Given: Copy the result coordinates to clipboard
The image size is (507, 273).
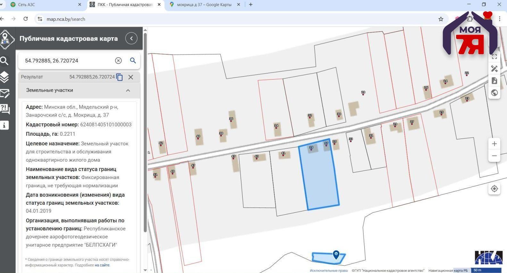Looking at the screenshot, I should (x=120, y=77).
